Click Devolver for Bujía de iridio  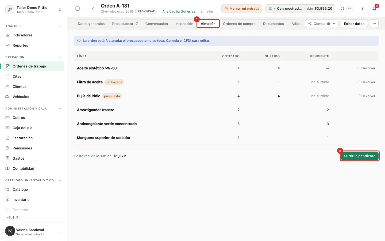click(x=366, y=96)
